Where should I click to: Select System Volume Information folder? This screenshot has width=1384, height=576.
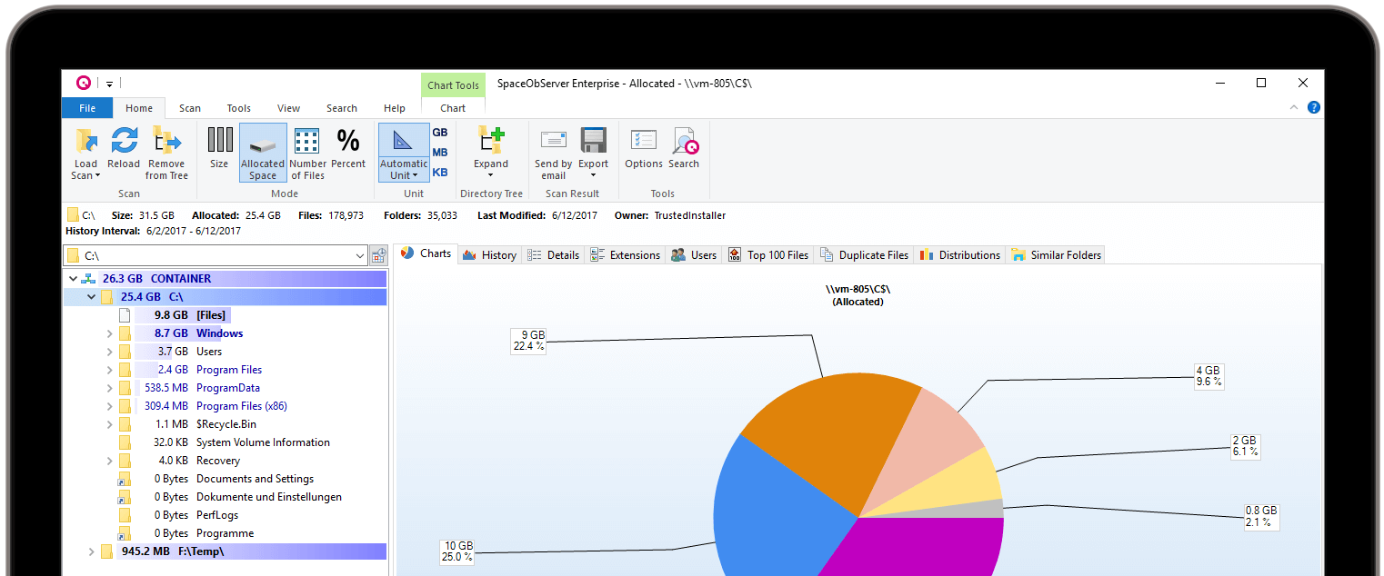[x=225, y=442]
